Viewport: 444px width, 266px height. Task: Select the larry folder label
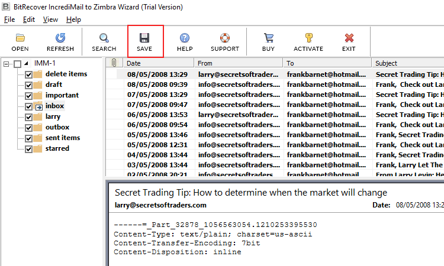click(53, 116)
